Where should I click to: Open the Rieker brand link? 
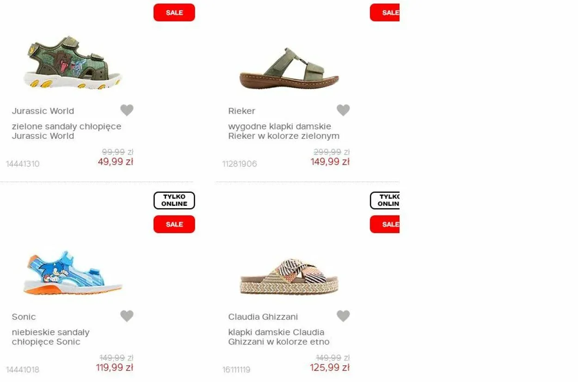click(x=242, y=111)
